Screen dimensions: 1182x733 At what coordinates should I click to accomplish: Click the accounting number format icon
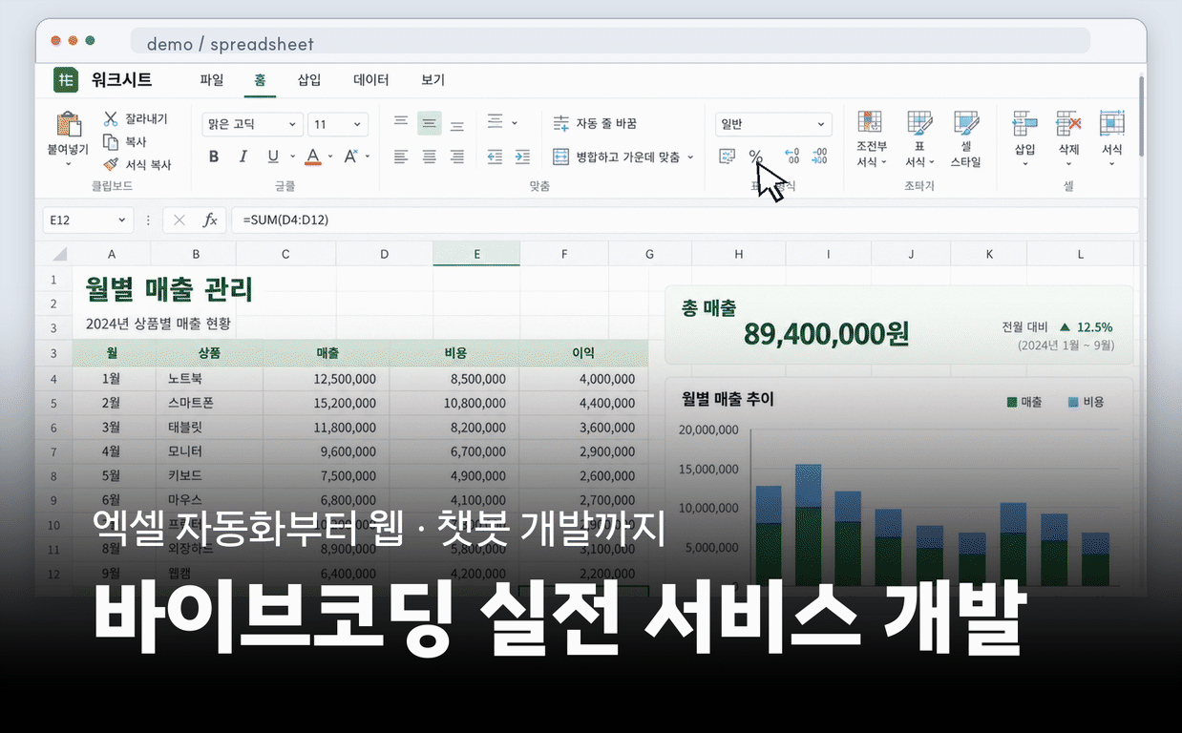pyautogui.click(x=728, y=156)
